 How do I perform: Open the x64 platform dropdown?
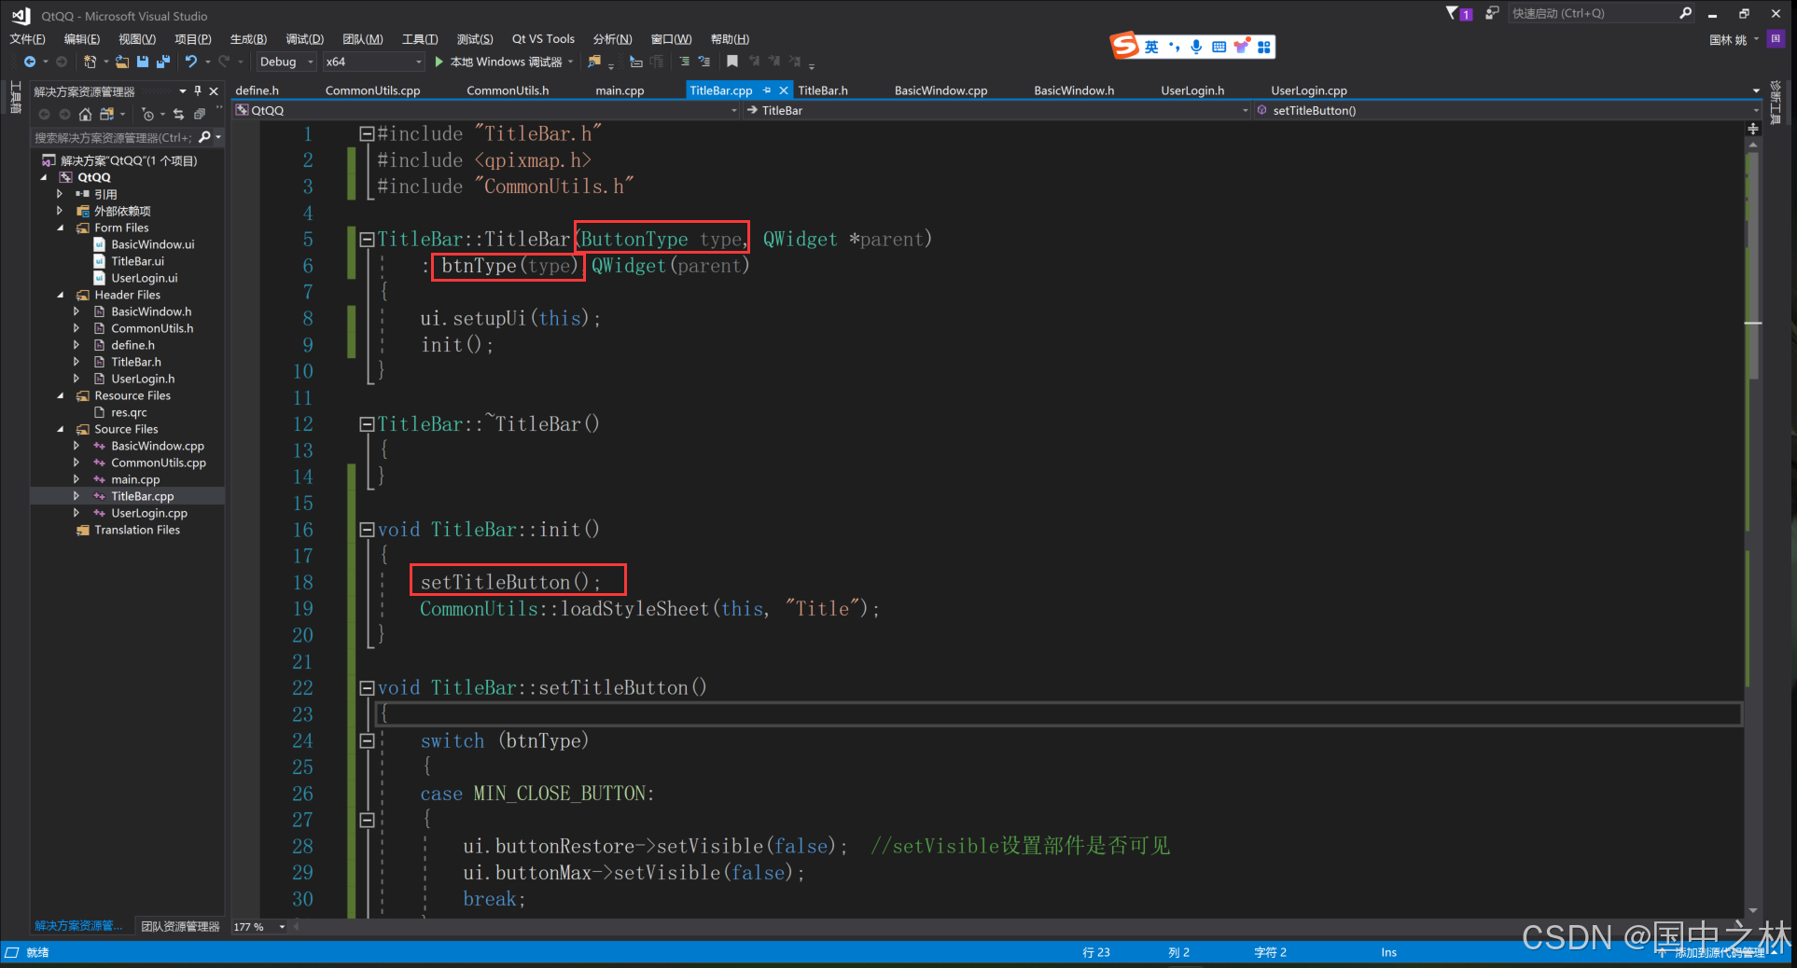click(373, 62)
